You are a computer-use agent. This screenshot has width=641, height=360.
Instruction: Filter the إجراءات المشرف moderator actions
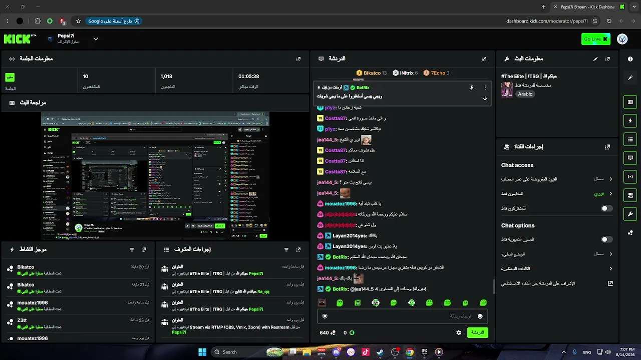pyautogui.click(x=286, y=249)
